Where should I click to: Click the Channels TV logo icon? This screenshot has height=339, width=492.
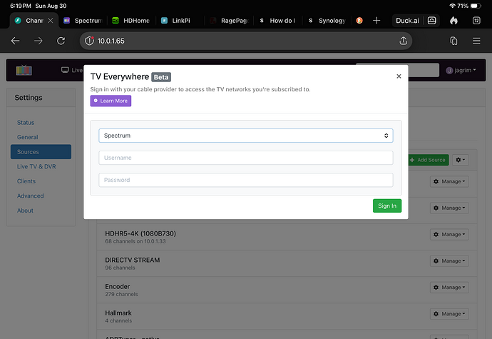24,70
